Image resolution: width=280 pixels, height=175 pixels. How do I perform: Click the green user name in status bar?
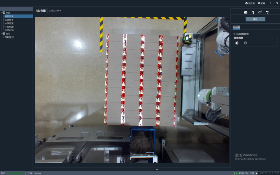coord(15,173)
